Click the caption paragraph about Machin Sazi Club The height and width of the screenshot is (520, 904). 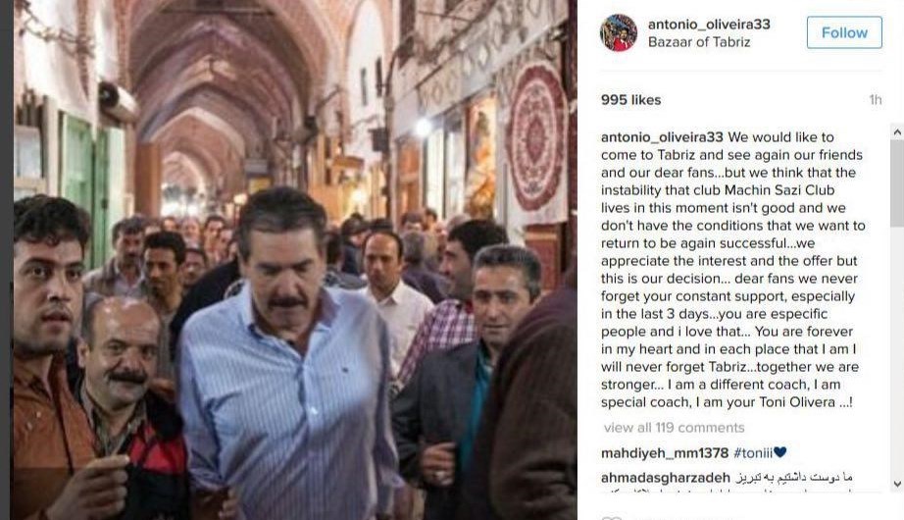[733, 270]
